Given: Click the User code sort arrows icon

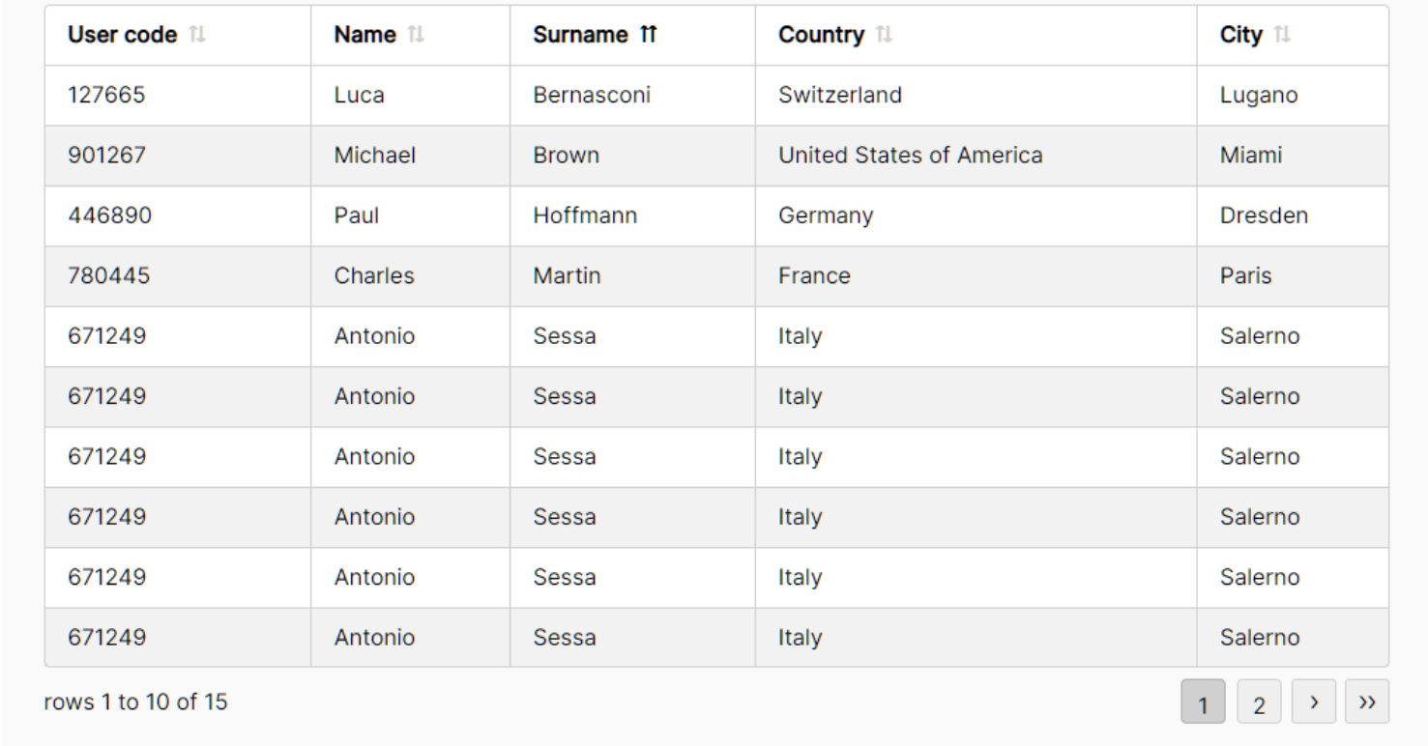Looking at the screenshot, I should point(197,36).
